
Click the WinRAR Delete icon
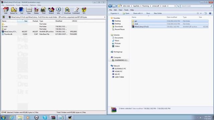[x=36, y=11]
